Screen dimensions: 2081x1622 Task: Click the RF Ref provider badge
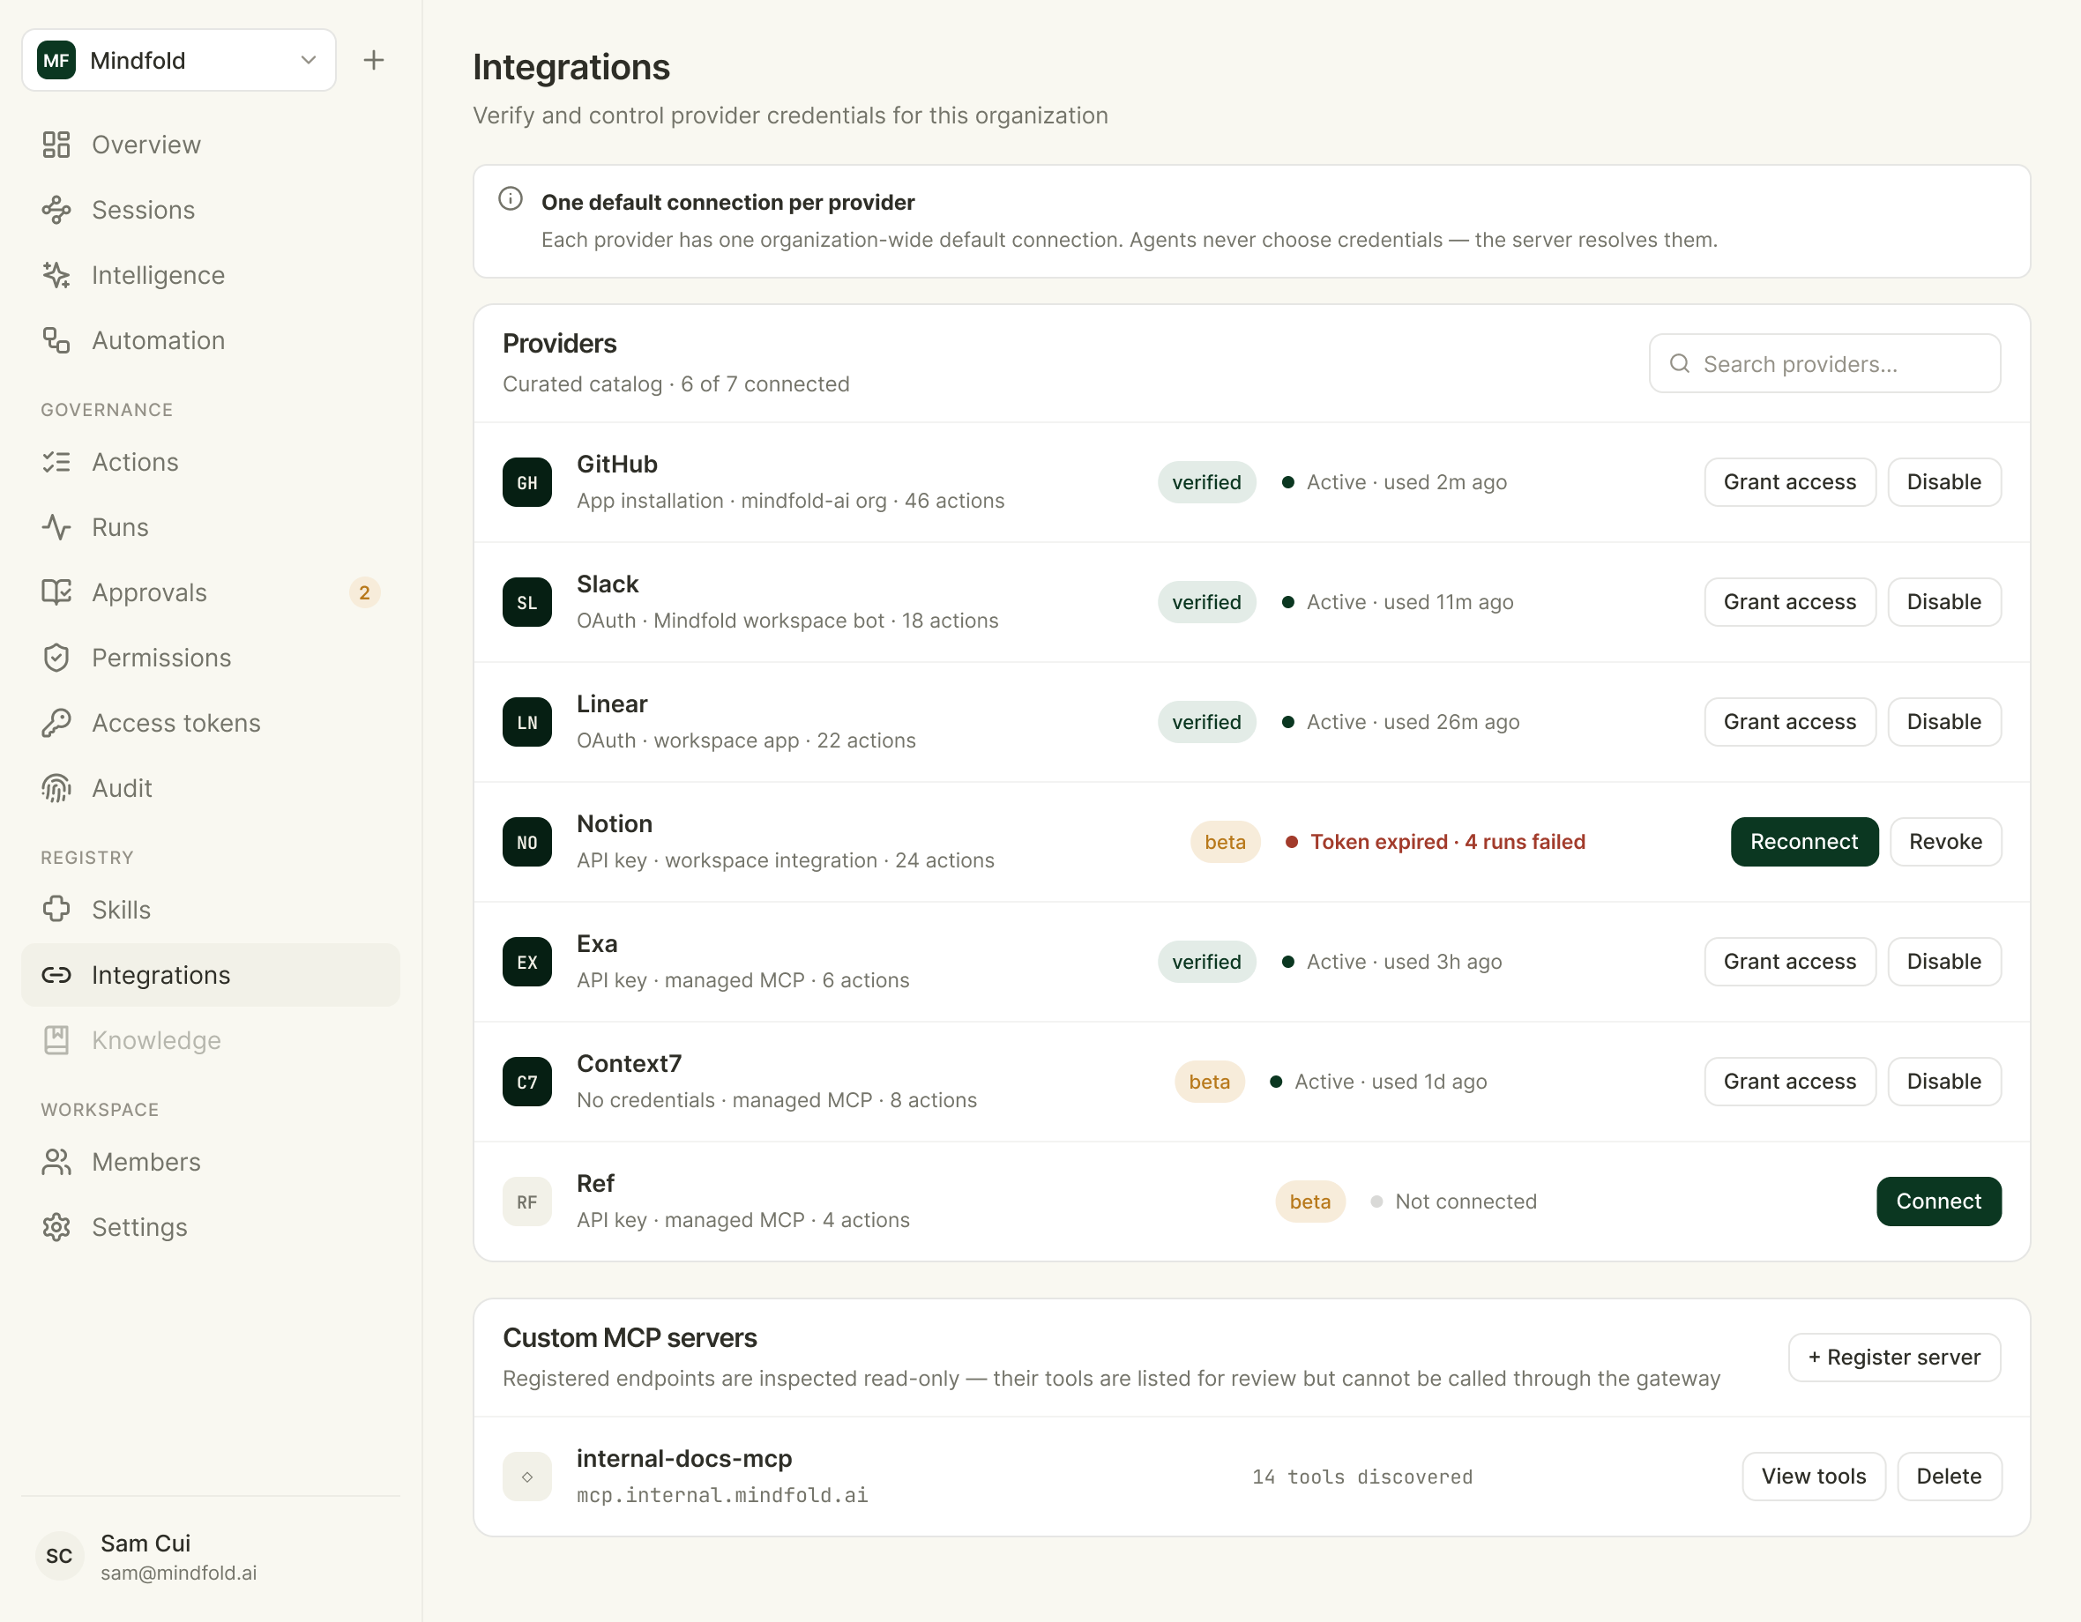(527, 1202)
